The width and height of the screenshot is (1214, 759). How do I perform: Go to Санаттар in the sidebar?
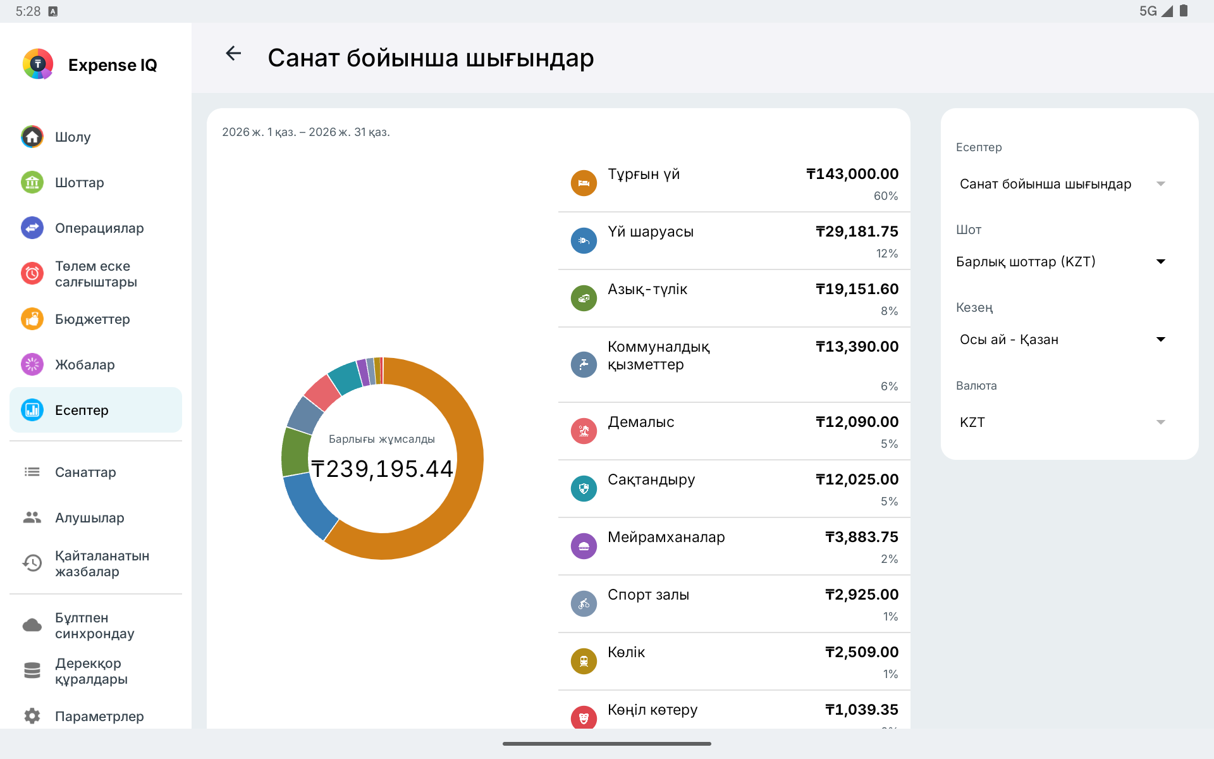tap(95, 472)
